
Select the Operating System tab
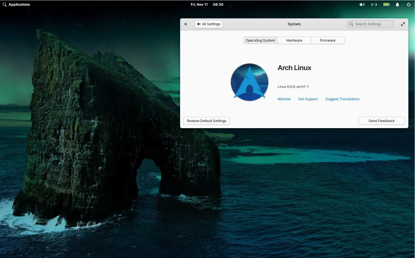tap(260, 40)
